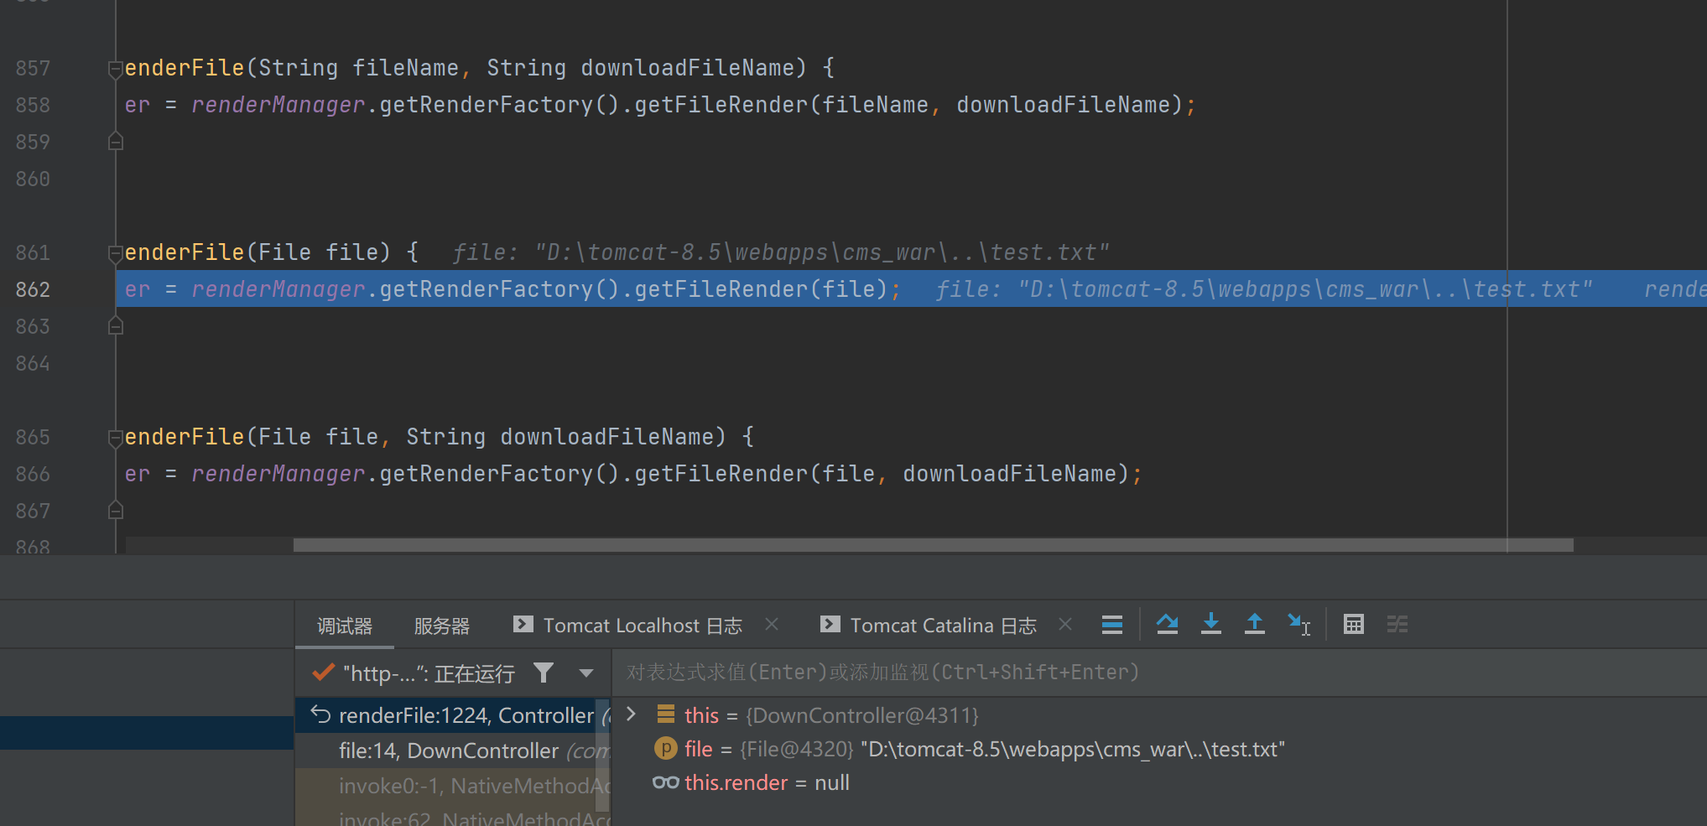Click horizontal scrollbar of code editor
Viewport: 1707px width, 826px height.
(933, 545)
